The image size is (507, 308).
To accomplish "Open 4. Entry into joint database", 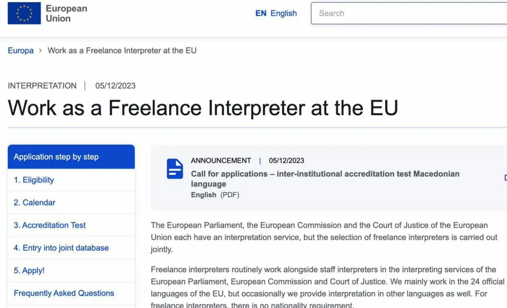I will [x=71, y=248].
